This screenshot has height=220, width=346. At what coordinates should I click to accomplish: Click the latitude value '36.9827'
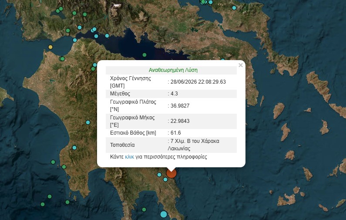coord(180,105)
